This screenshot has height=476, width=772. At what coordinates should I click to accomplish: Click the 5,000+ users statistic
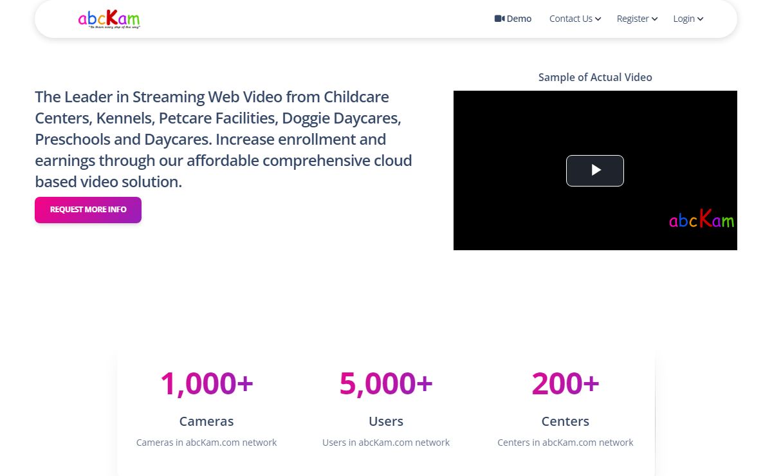pos(386,383)
